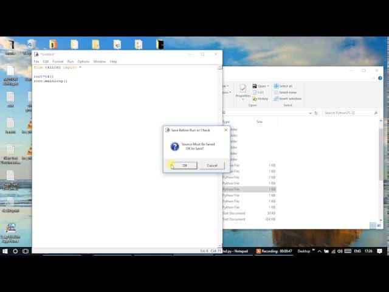
Task: Click Select none in the ribbon
Action: [x=286, y=92]
